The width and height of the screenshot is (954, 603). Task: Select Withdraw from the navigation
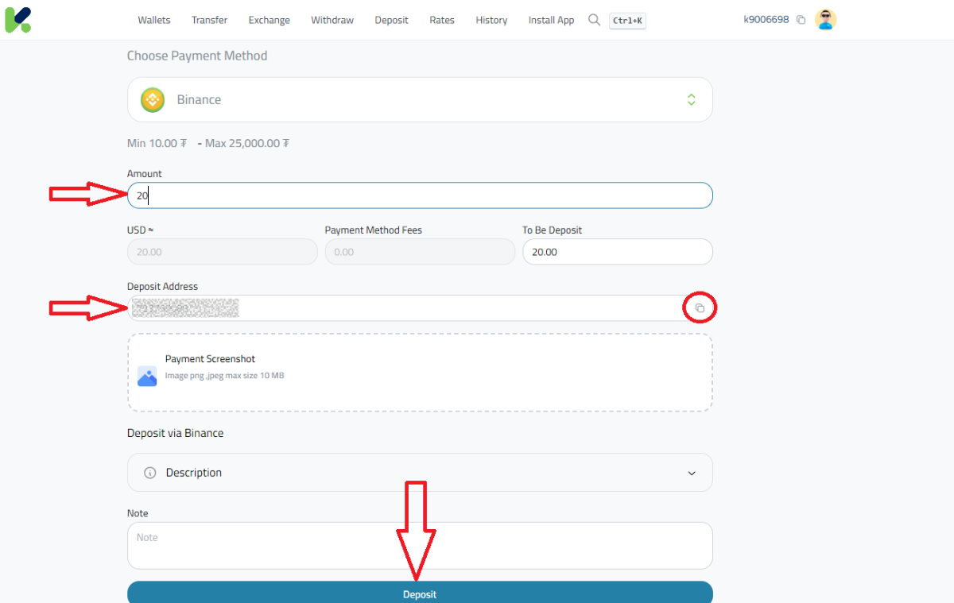(x=332, y=20)
